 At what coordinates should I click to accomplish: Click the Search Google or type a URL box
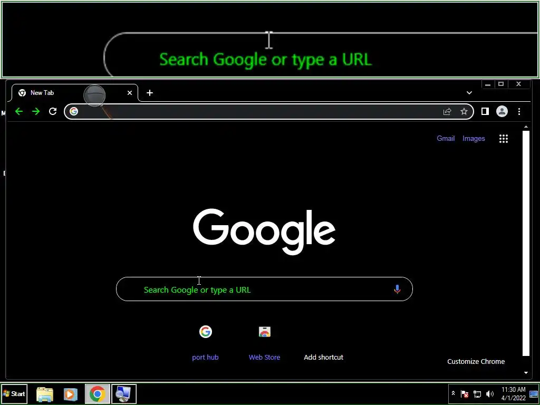(264, 289)
